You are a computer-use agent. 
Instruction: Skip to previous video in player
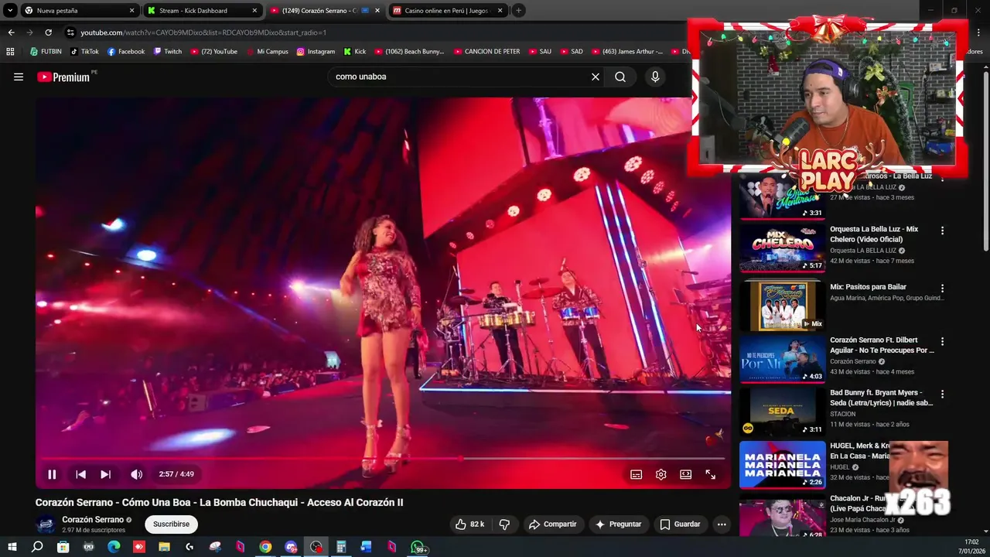80,474
